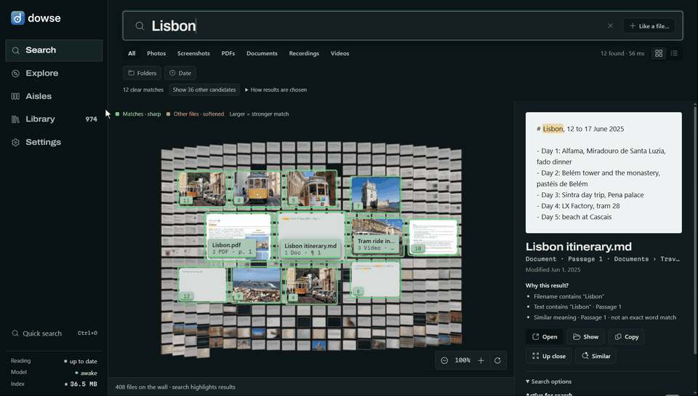Select the Videos filter tab
The image size is (698, 396).
pyautogui.click(x=340, y=53)
